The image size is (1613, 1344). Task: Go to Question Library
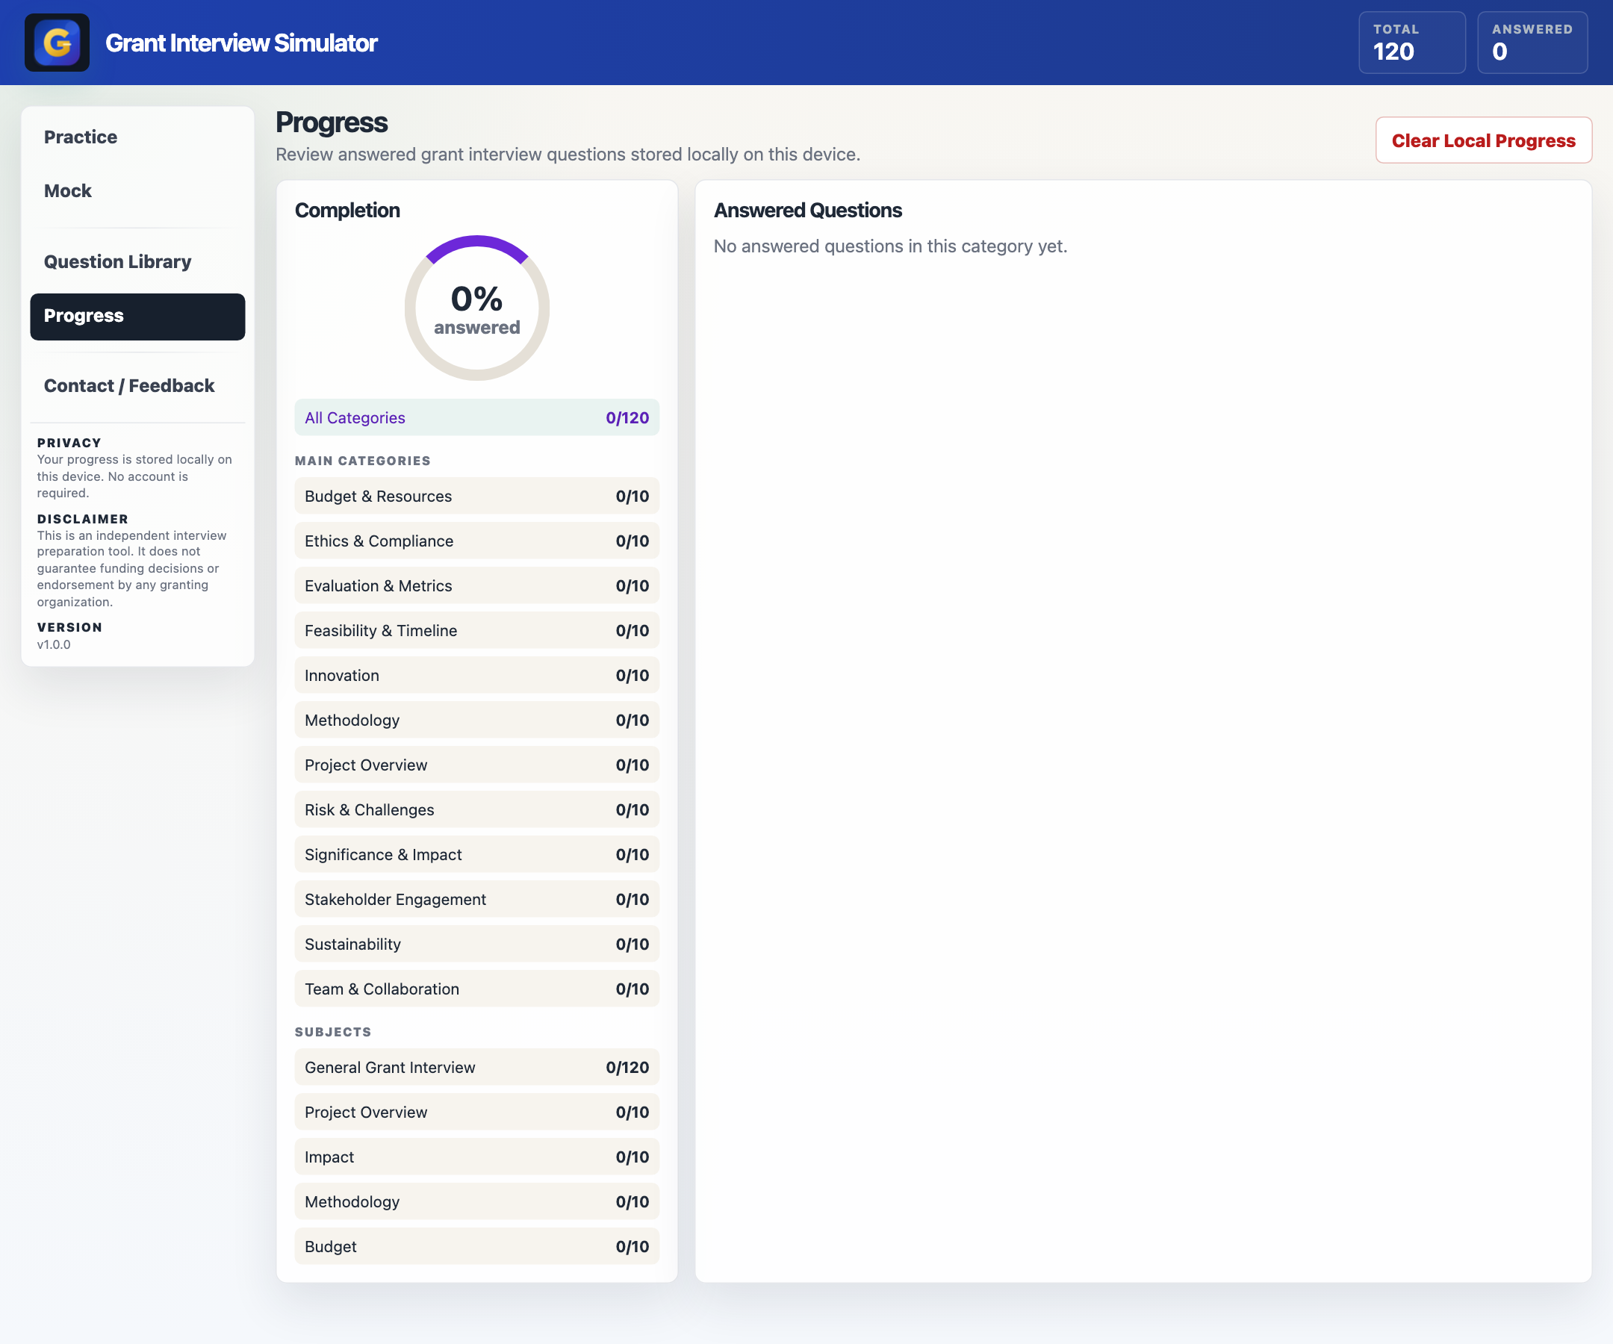[x=137, y=262]
